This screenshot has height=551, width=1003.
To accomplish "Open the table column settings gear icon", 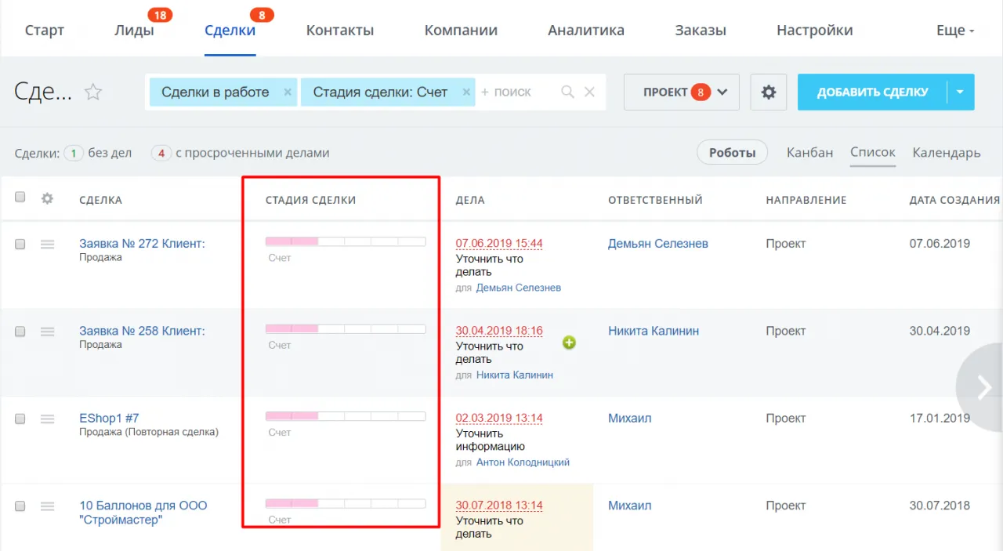I will coord(47,199).
